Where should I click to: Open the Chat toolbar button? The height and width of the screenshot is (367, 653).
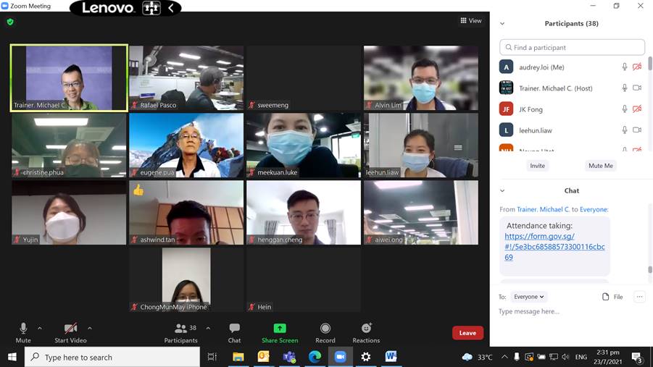tap(235, 333)
